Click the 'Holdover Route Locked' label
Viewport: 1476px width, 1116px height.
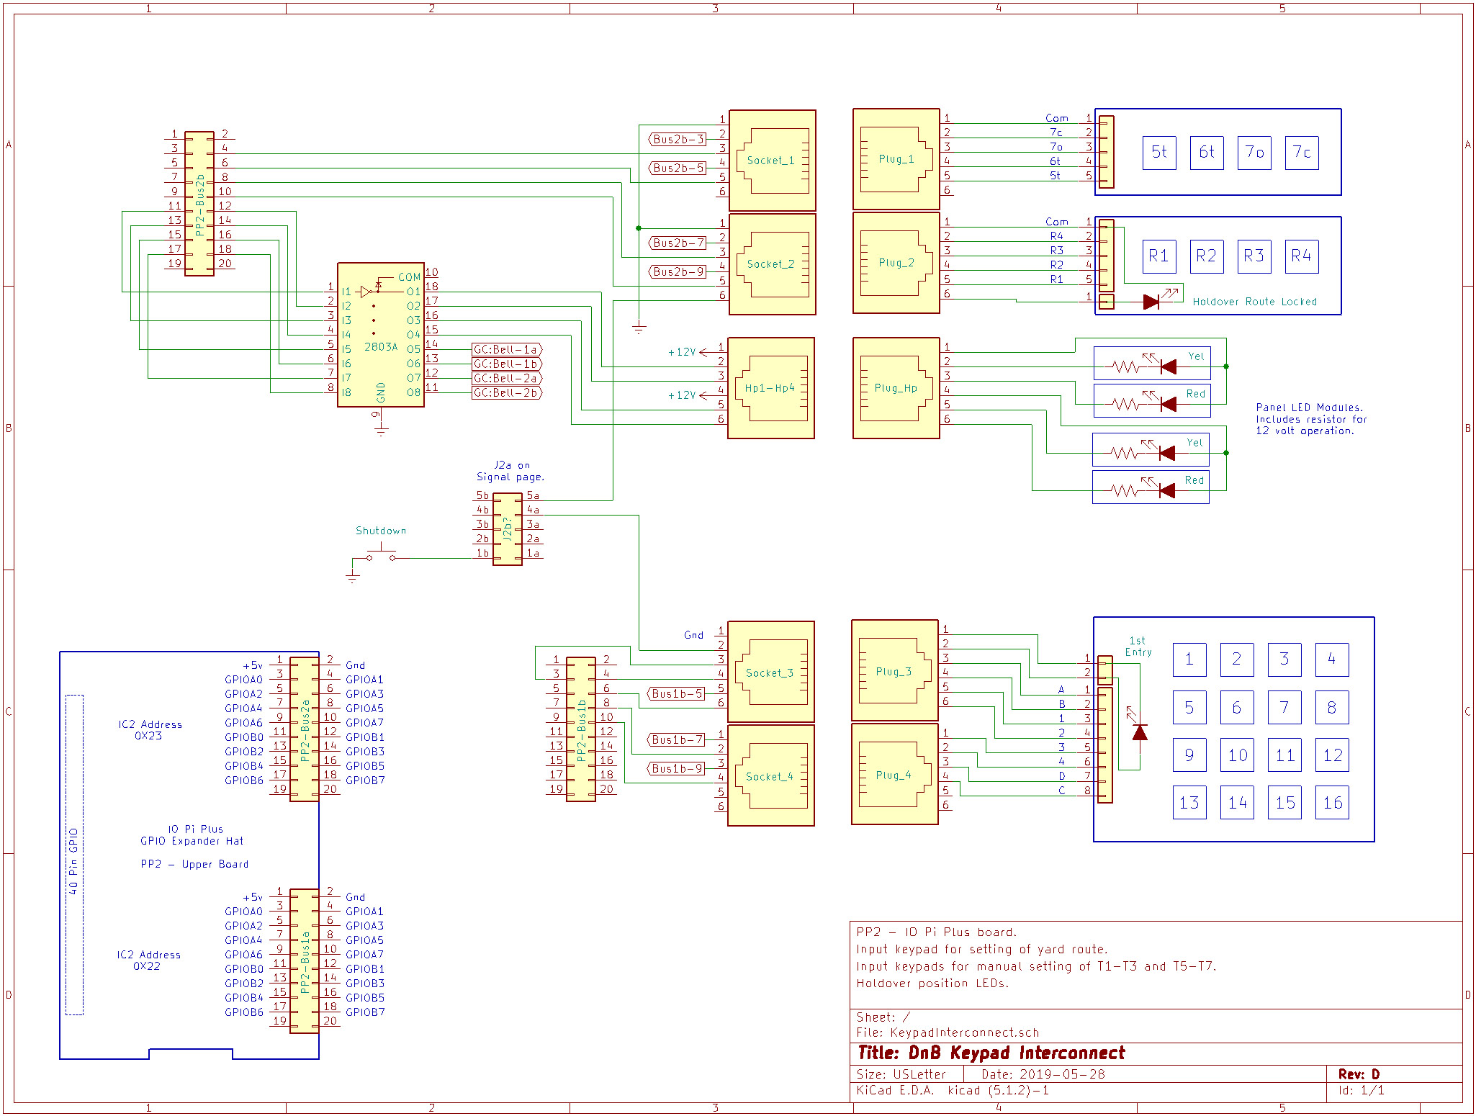(1255, 302)
